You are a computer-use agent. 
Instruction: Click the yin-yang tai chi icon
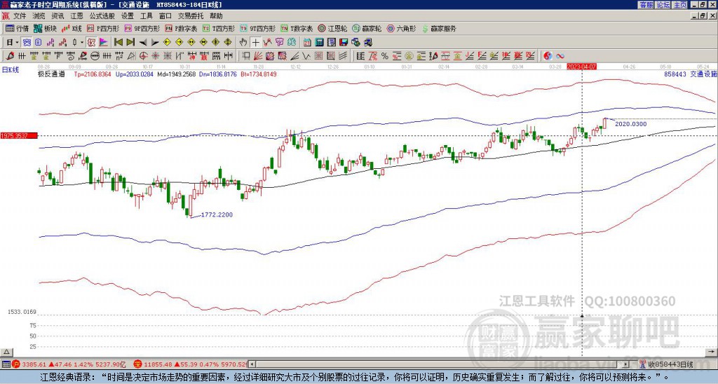(548, 56)
